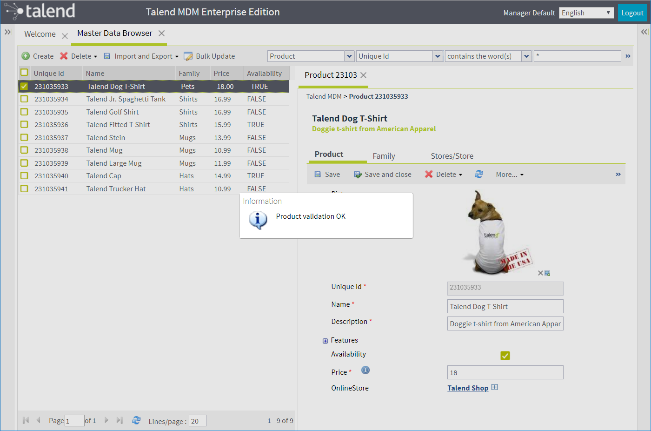This screenshot has height=431, width=651.
Task: Remove the dog picture with the X icon
Action: pyautogui.click(x=540, y=273)
